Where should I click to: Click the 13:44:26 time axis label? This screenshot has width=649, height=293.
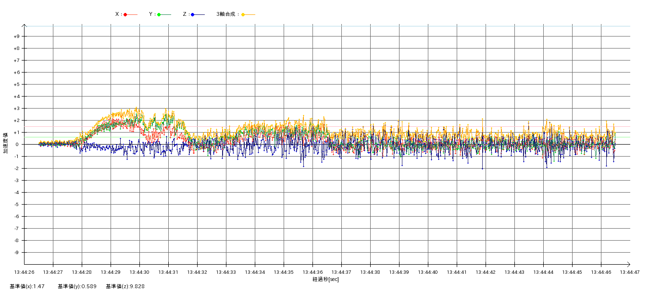(24, 272)
